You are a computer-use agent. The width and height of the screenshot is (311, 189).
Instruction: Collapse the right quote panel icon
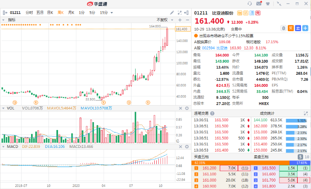click(186, 13)
